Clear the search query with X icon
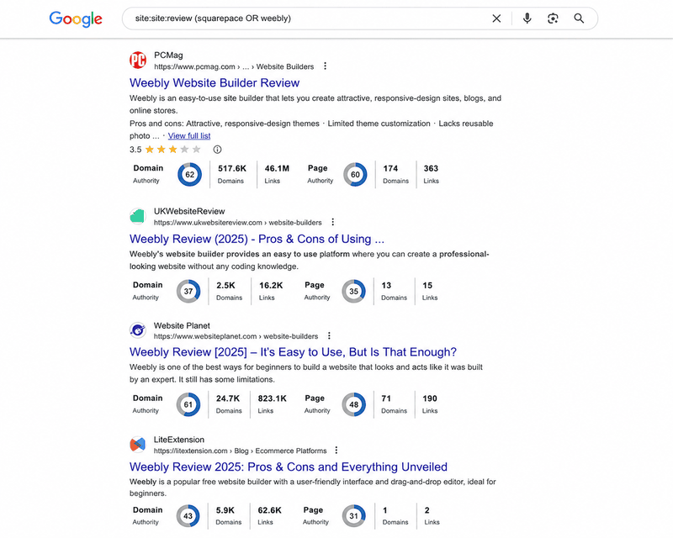 click(x=496, y=18)
